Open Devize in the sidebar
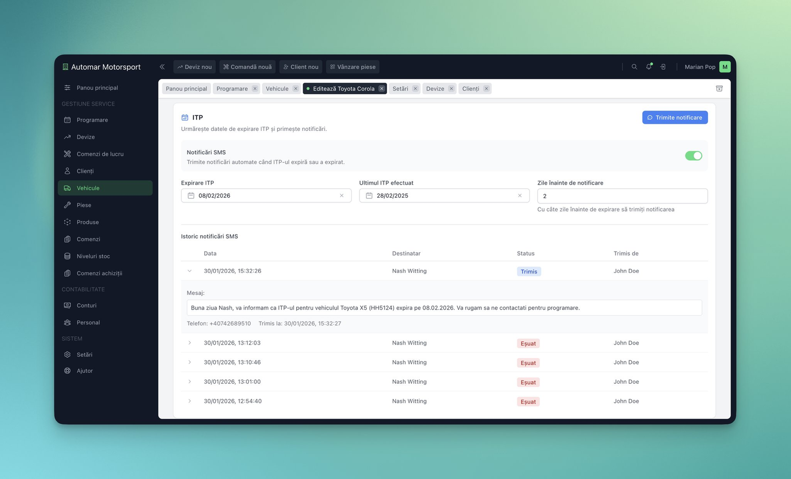The height and width of the screenshot is (479, 791). tap(105, 137)
